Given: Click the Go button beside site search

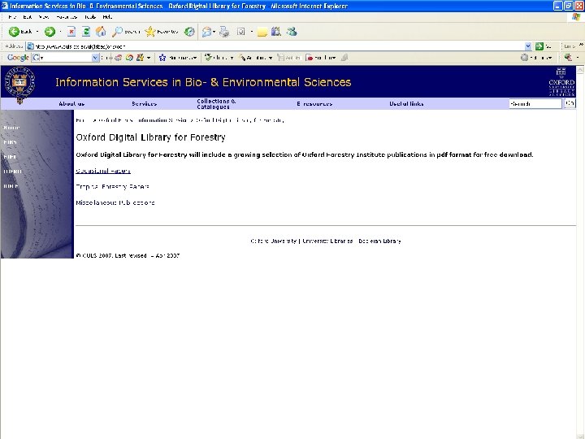Looking at the screenshot, I should click(x=570, y=103).
